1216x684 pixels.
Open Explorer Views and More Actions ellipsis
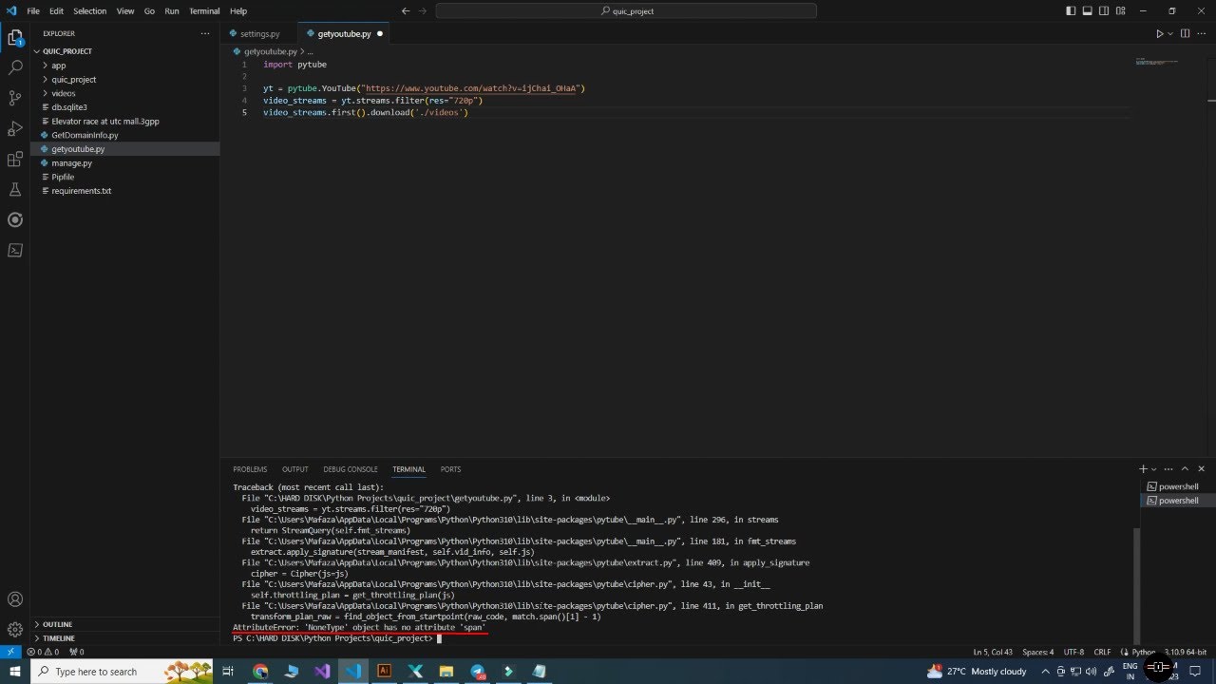pyautogui.click(x=205, y=33)
